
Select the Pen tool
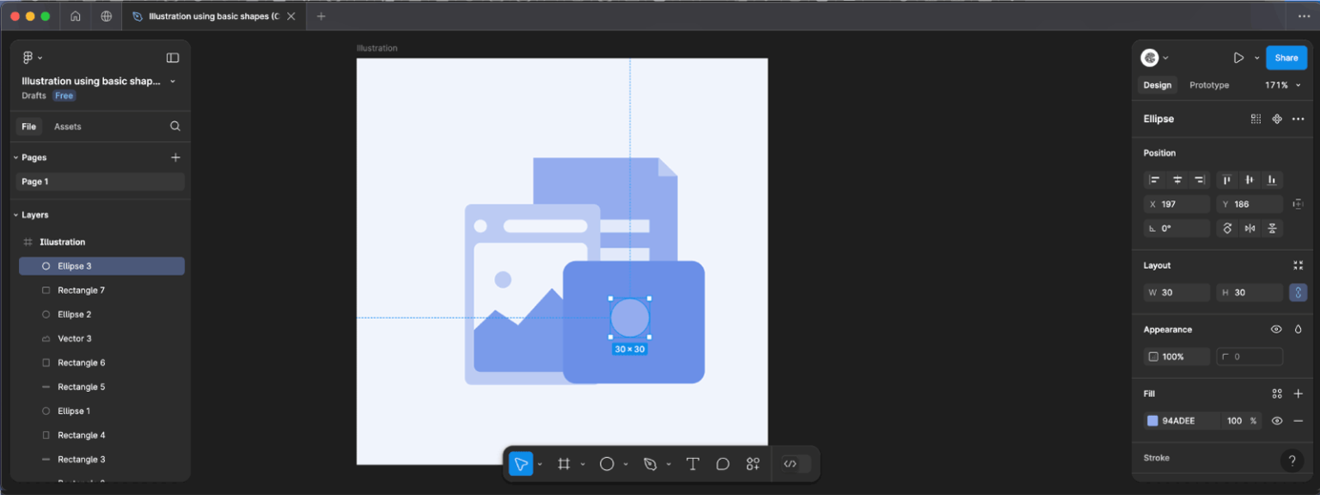(x=651, y=464)
